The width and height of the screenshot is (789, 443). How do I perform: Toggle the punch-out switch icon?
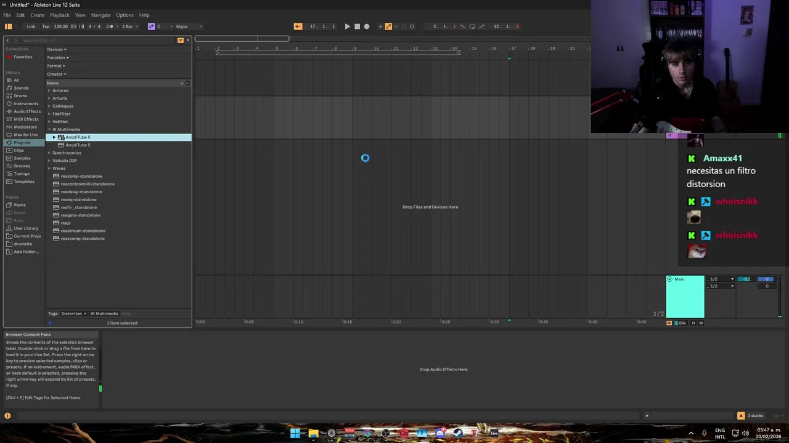click(481, 26)
